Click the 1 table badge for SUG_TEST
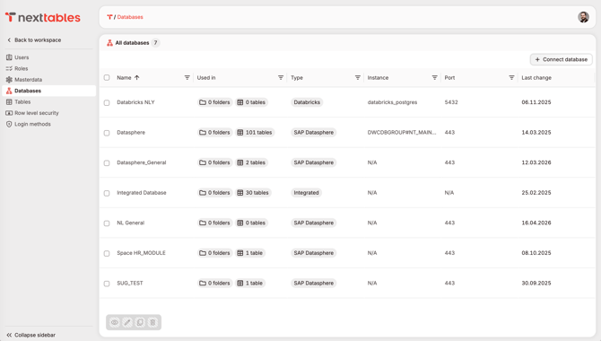601x341 pixels. click(x=250, y=283)
